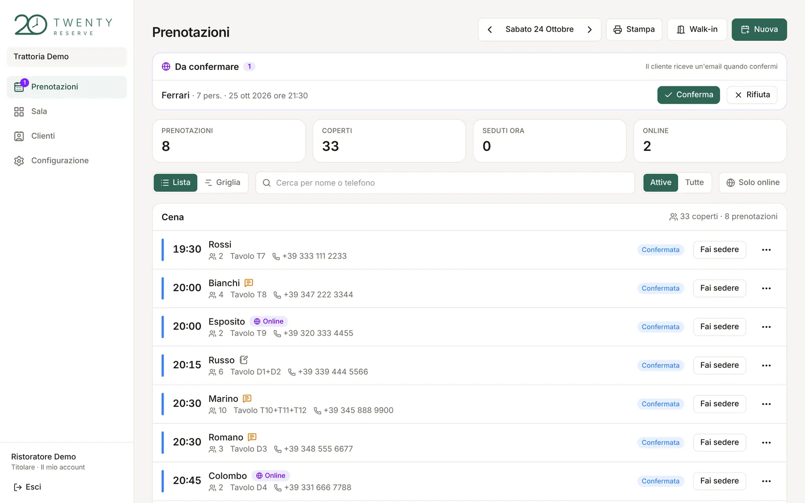Image resolution: width=805 pixels, height=503 pixels.
Task: Click the Online badge on Esposito's reservation
Action: coord(269,321)
